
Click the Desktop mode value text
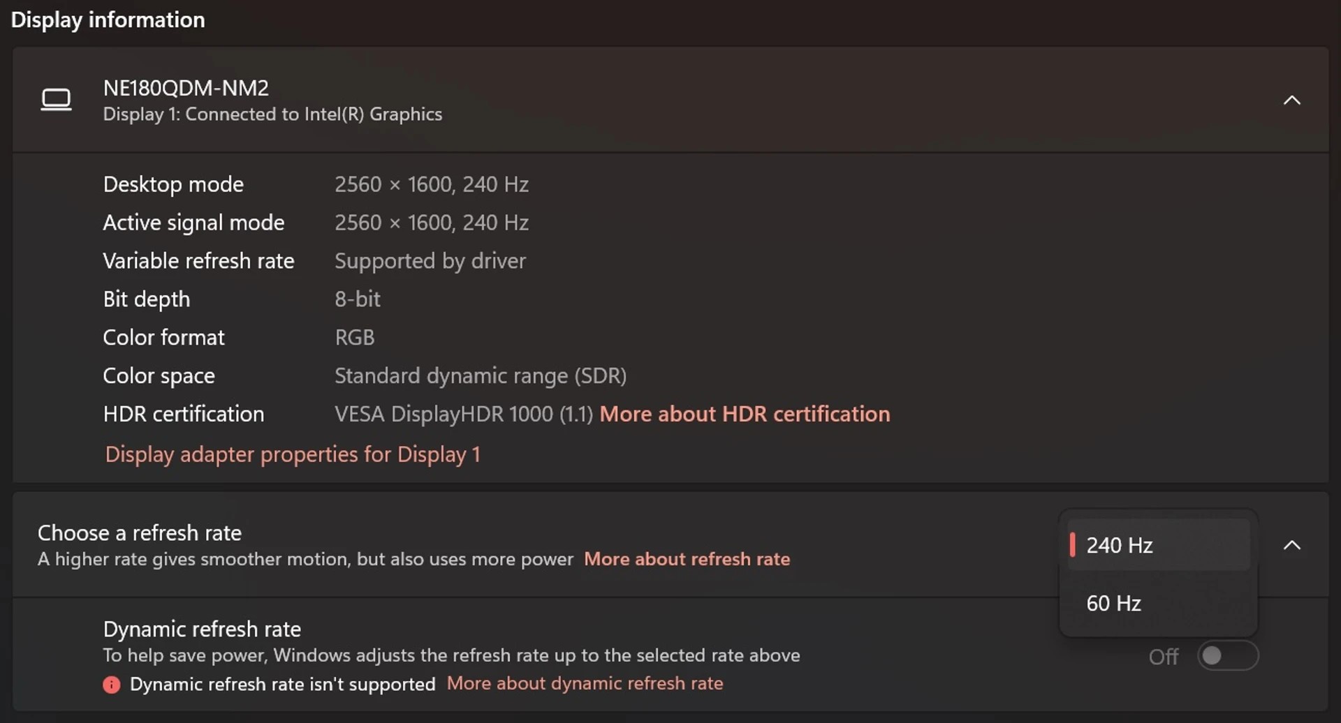tap(432, 184)
